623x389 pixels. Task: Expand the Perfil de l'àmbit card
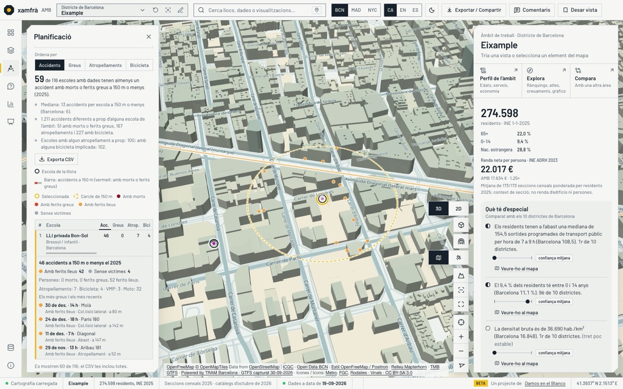(x=497, y=81)
